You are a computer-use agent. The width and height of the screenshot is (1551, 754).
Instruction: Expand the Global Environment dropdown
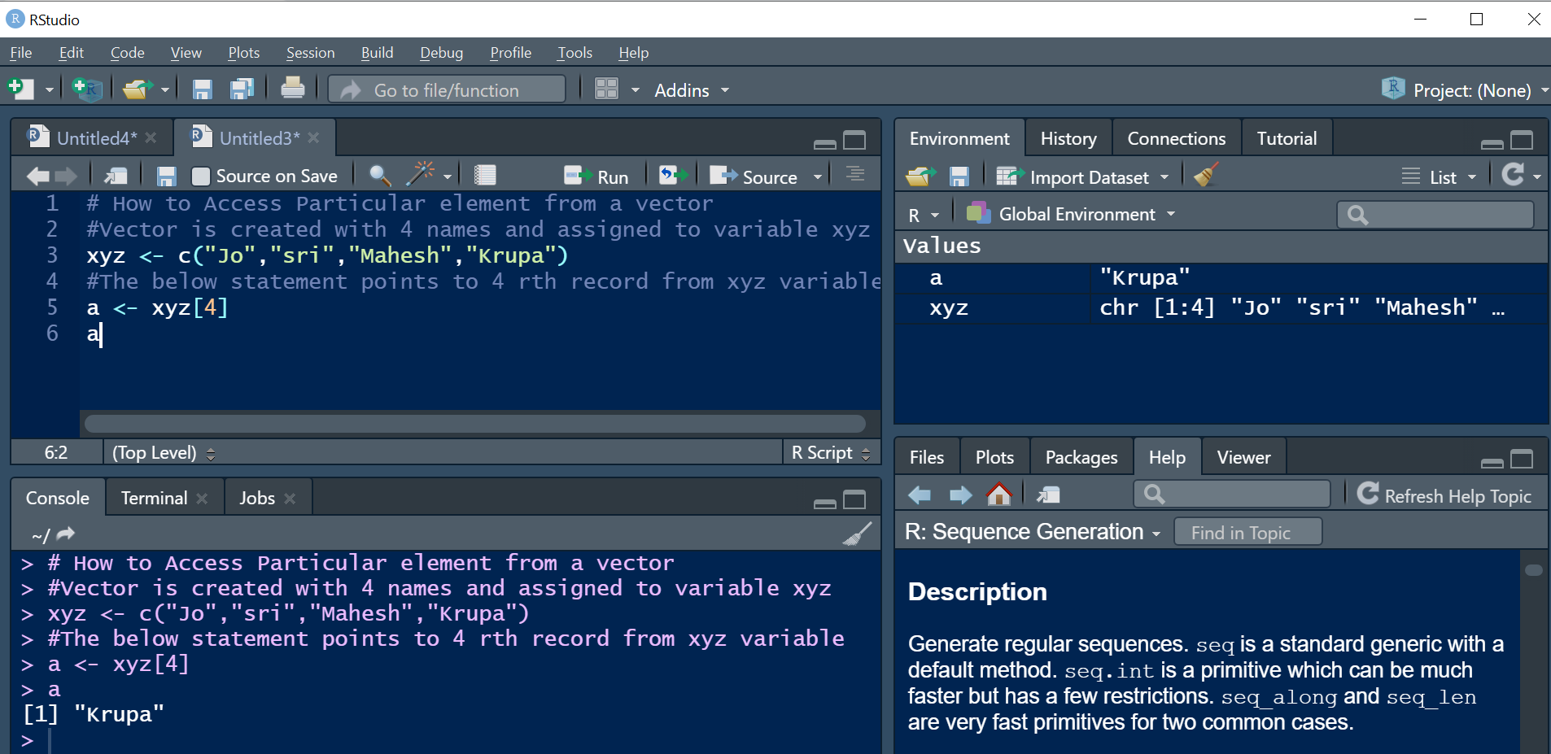click(1076, 215)
